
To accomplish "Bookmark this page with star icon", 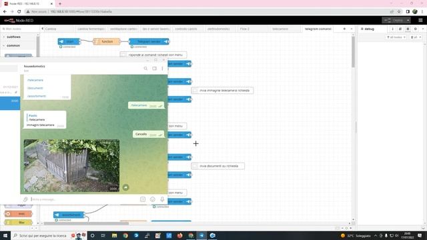I will (x=399, y=12).
